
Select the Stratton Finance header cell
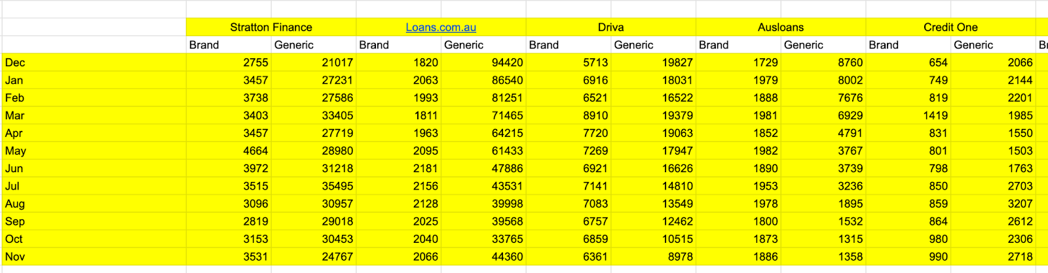click(271, 27)
